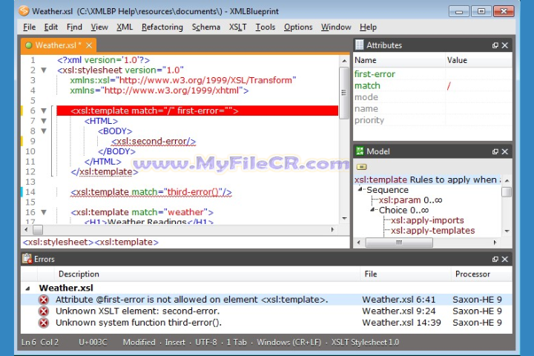Float the Model panel

click(x=495, y=151)
